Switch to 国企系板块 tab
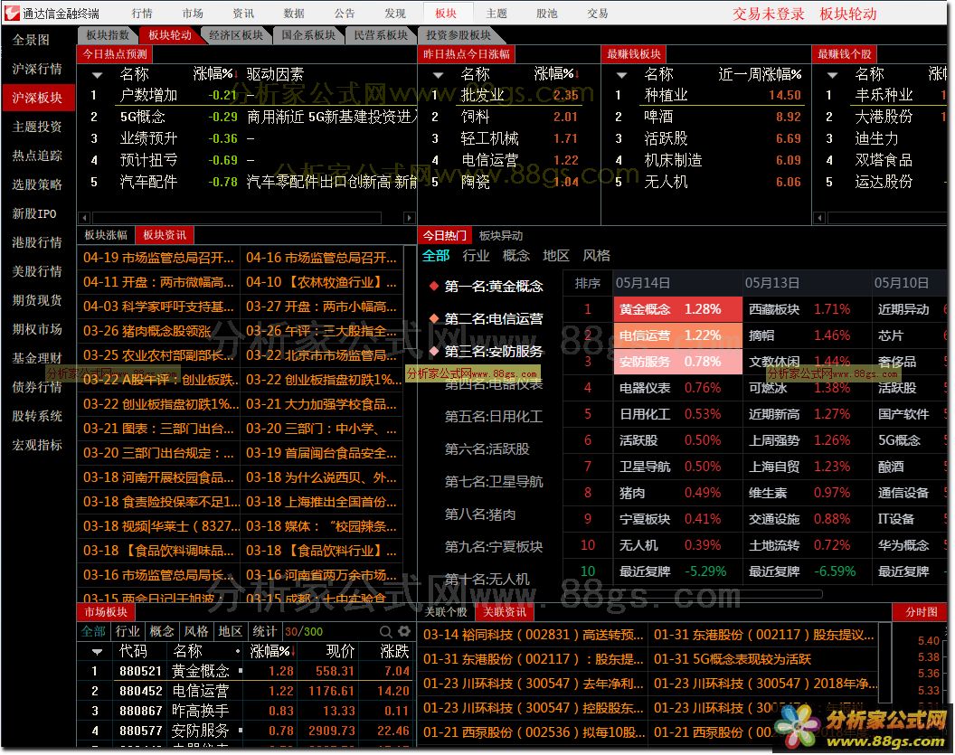The width and height of the screenshot is (955, 755). coord(308,34)
